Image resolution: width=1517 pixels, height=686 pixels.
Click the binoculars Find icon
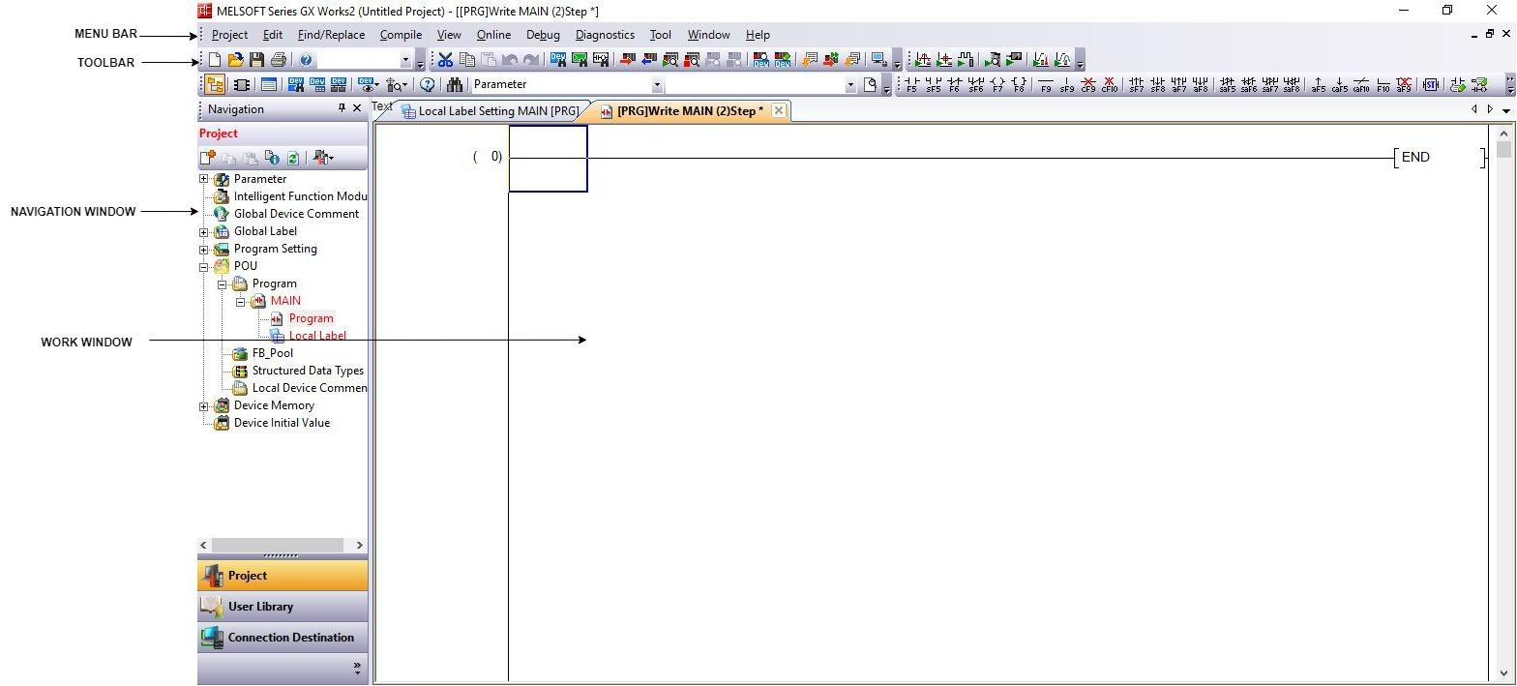point(457,84)
